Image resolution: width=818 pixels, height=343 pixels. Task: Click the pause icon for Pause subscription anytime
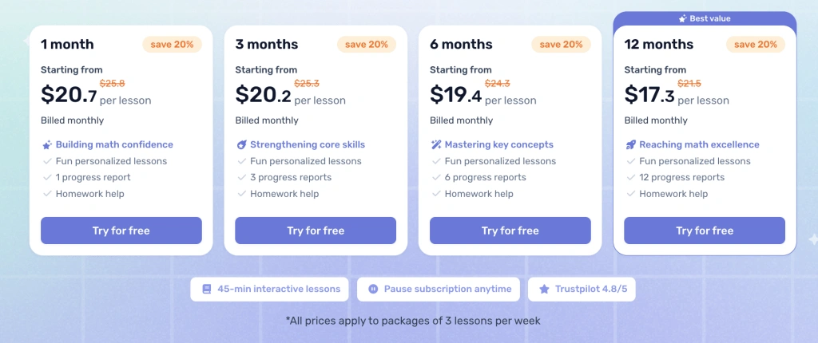373,289
